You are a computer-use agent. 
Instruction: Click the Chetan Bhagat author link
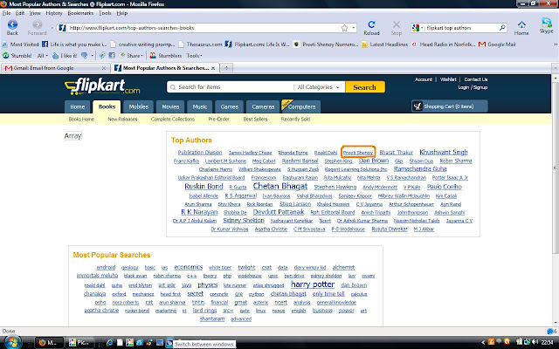279,186
